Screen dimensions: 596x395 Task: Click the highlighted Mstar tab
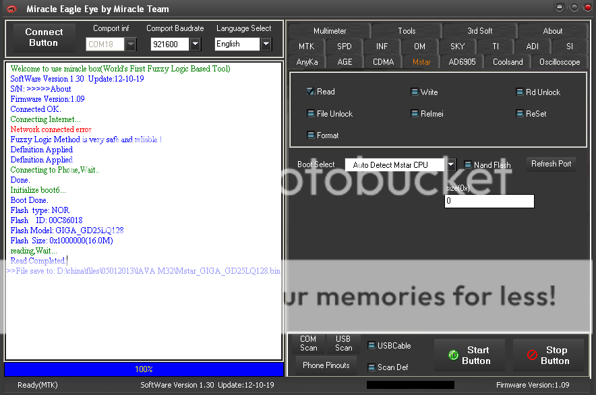(421, 62)
